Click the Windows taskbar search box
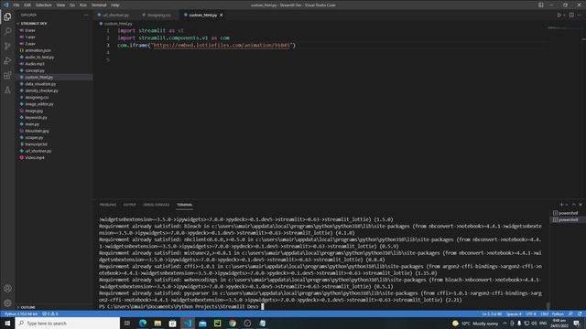Screen dimensions: 586x329 pos(67,323)
